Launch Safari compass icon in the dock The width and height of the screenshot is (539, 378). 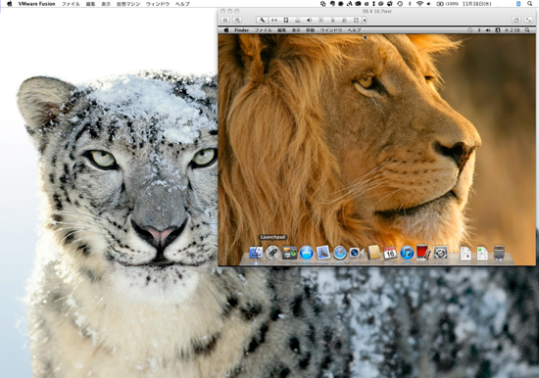click(340, 253)
